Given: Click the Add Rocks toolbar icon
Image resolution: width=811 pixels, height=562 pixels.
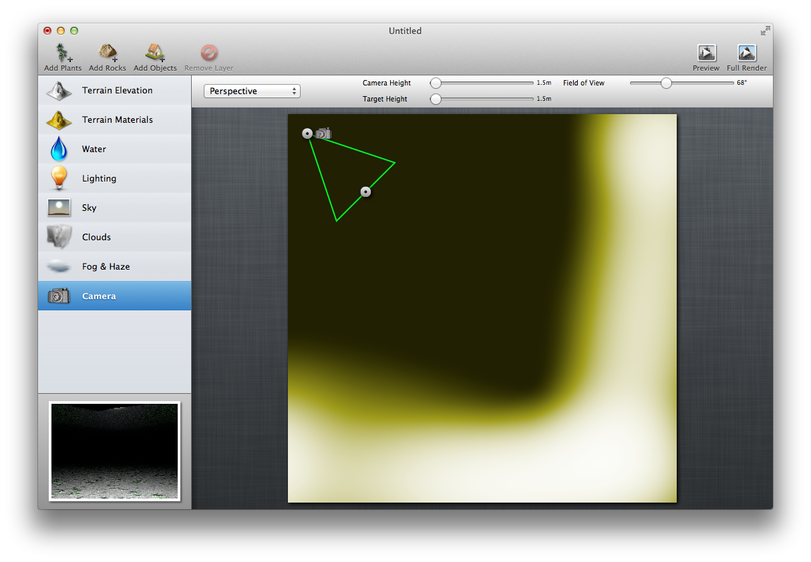Looking at the screenshot, I should (x=108, y=53).
